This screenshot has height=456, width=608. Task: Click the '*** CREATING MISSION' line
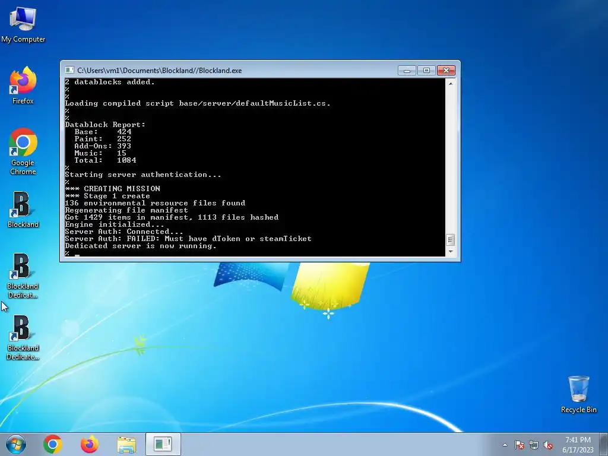tap(112, 189)
